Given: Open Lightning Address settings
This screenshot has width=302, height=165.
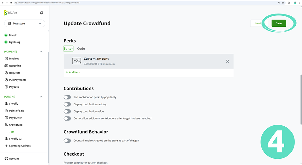Looking at the screenshot, I should [x=20, y=146].
